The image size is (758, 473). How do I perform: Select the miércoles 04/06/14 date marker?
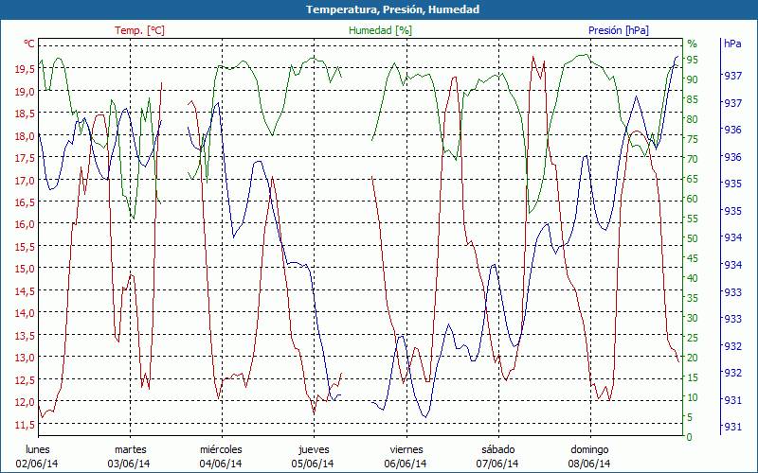click(x=221, y=456)
